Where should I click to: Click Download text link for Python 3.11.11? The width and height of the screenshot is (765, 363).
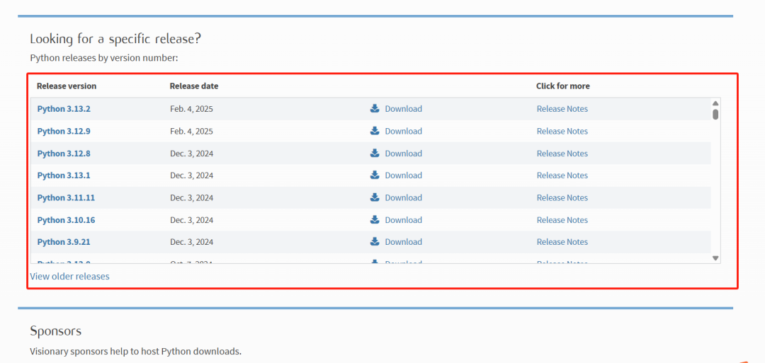(x=404, y=198)
